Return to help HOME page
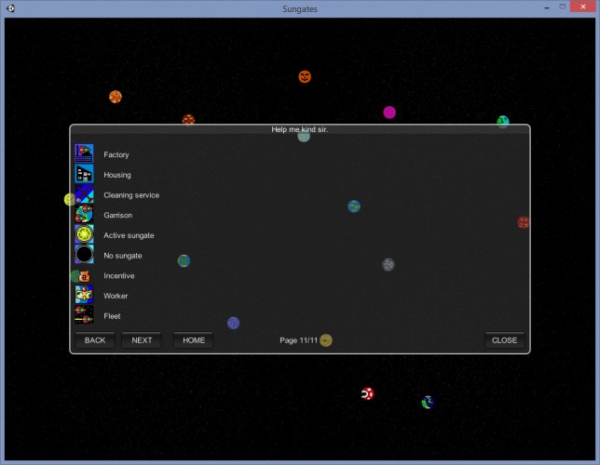The width and height of the screenshot is (600, 465). pos(193,340)
